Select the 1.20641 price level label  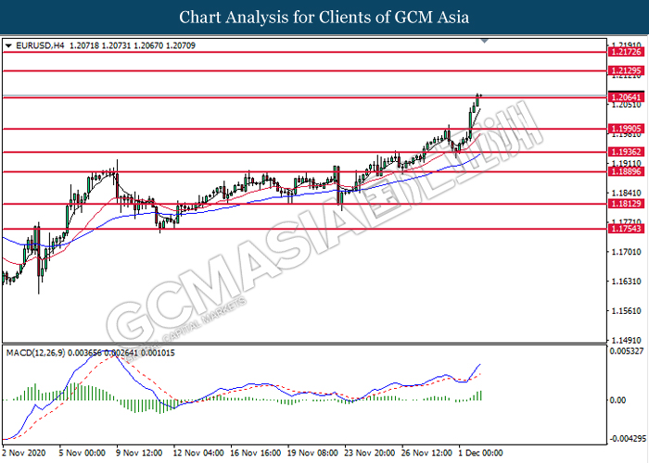point(626,97)
